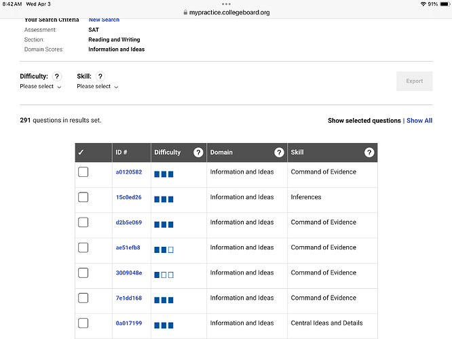
Task: Click the select-all checkmark in table header
Action: click(81, 153)
